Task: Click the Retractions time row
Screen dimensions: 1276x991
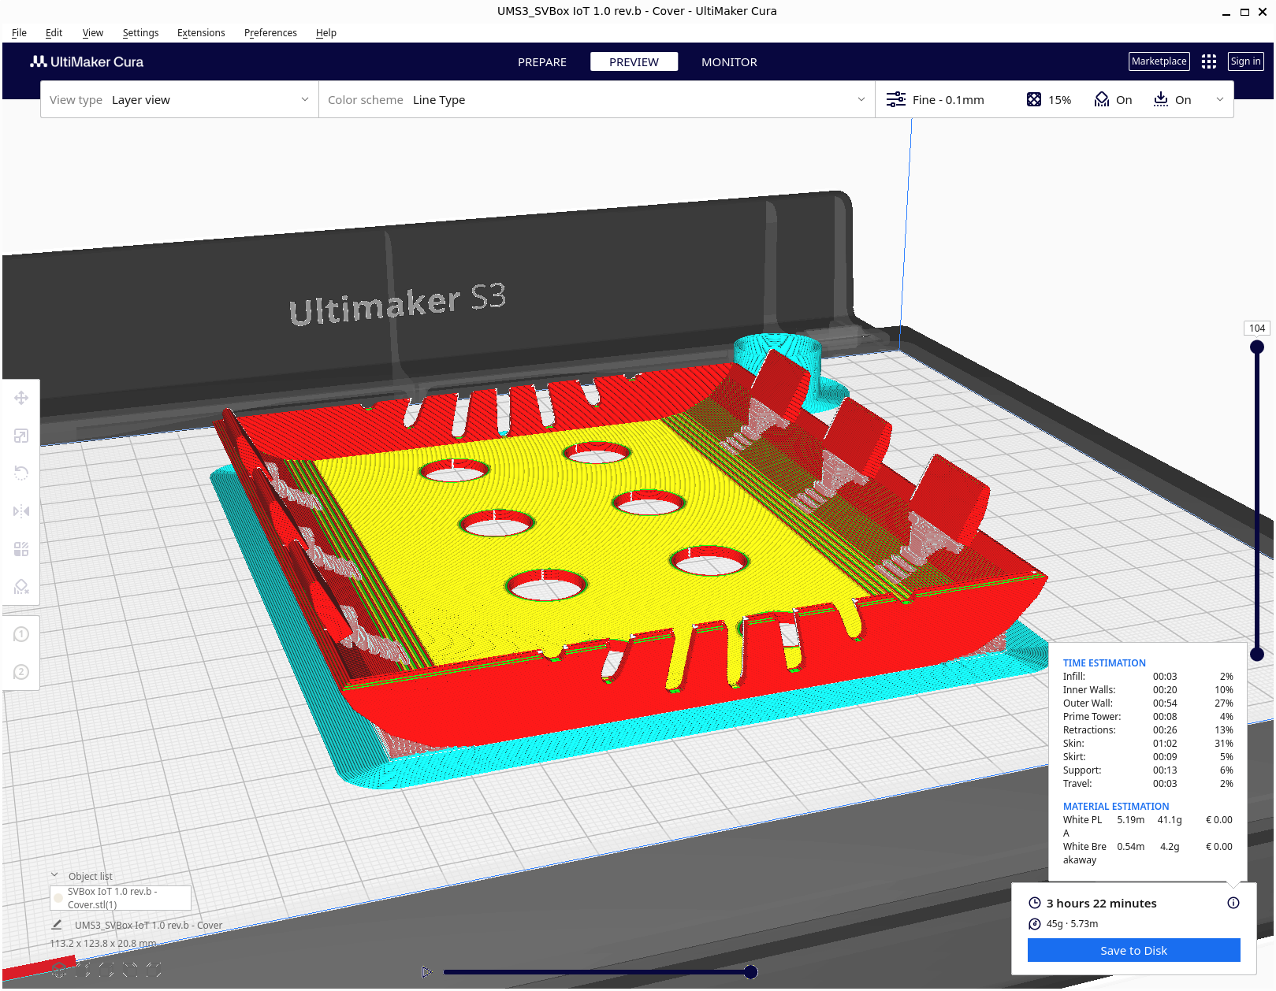Action: click(x=1148, y=730)
